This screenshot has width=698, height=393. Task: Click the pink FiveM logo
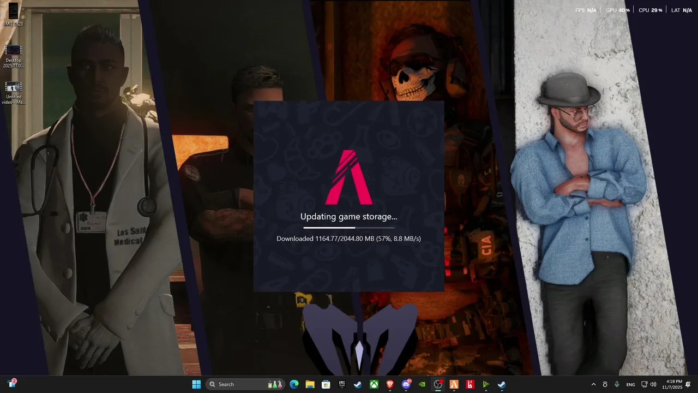(349, 177)
